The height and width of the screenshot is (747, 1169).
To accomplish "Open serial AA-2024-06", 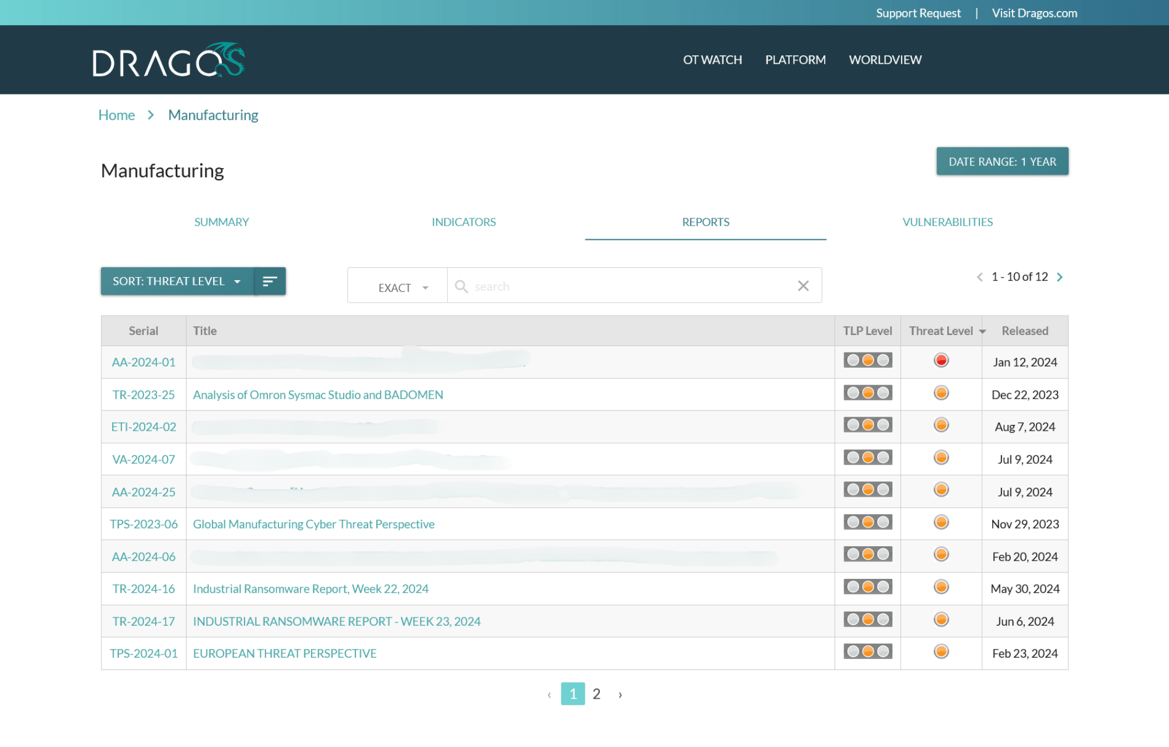I will click(144, 557).
